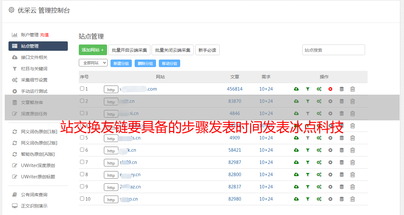Click green filter icon in row 1
The height and width of the screenshot is (215, 404).
(308, 89)
